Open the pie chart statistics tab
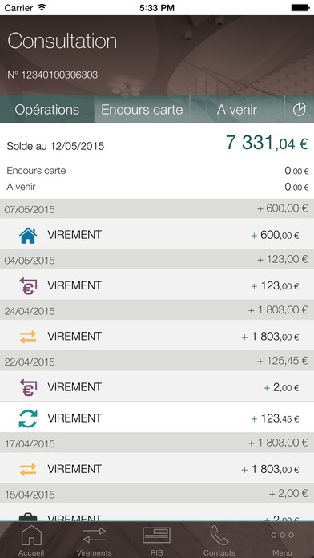The image size is (314, 558). click(300, 109)
